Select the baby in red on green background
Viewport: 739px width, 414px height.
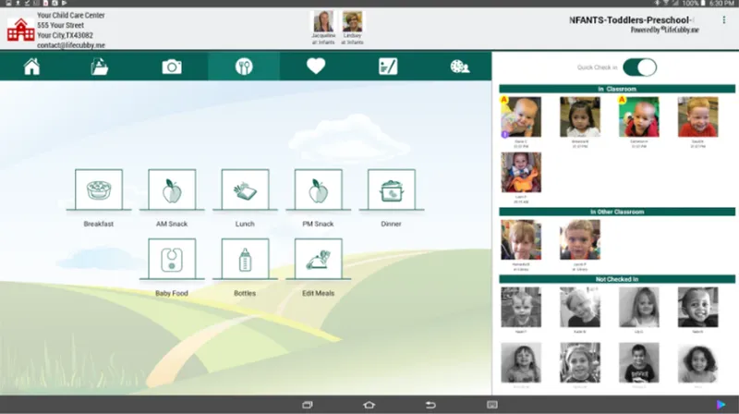point(639,117)
